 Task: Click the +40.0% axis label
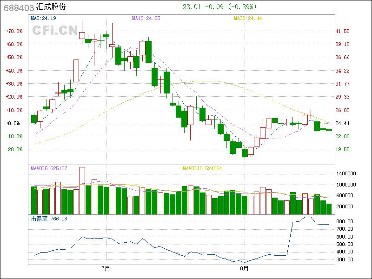click(14, 71)
